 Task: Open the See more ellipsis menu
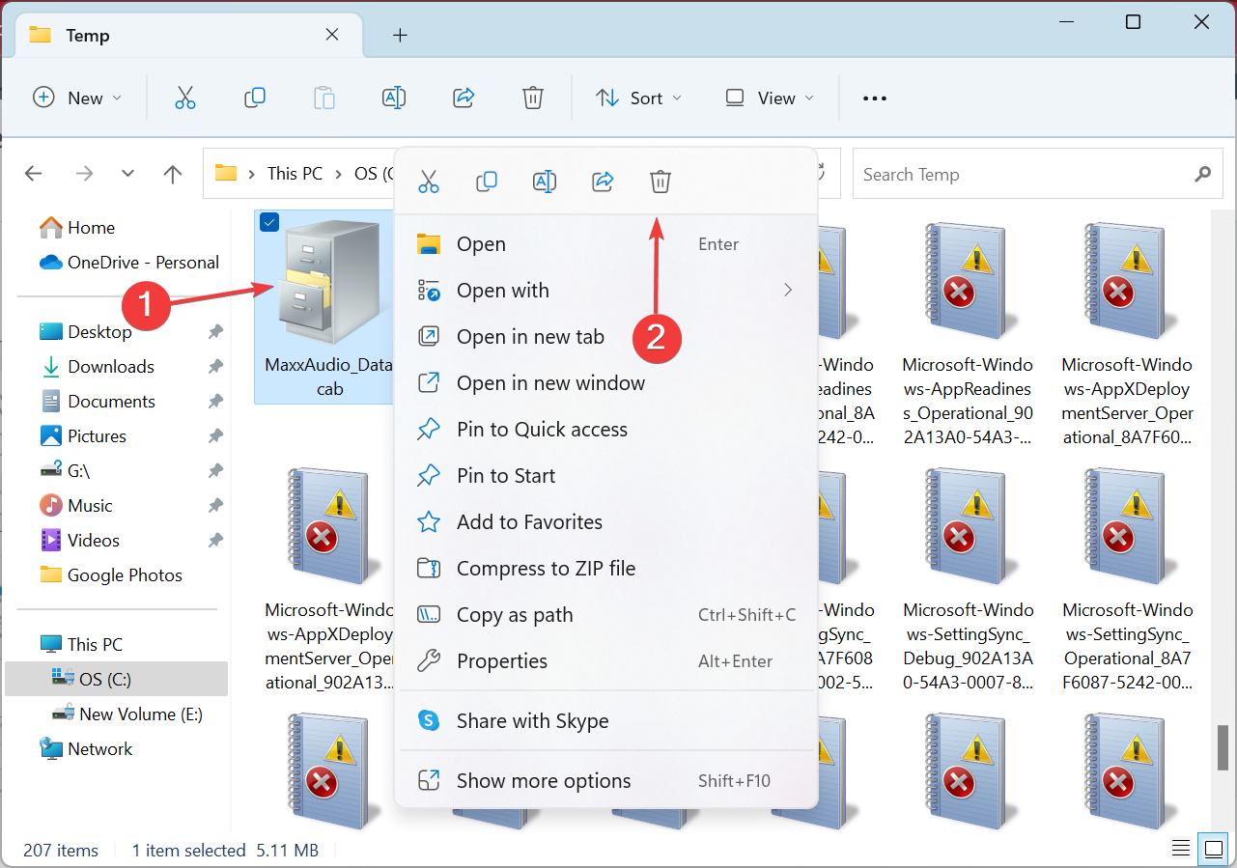[874, 98]
